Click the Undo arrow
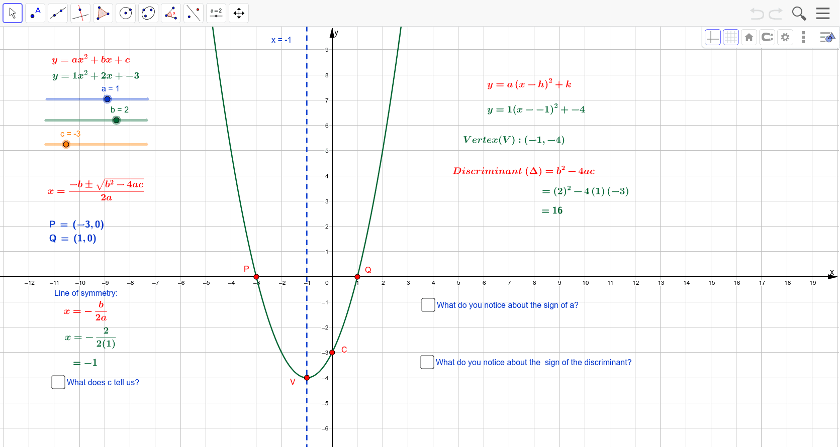 tap(757, 14)
